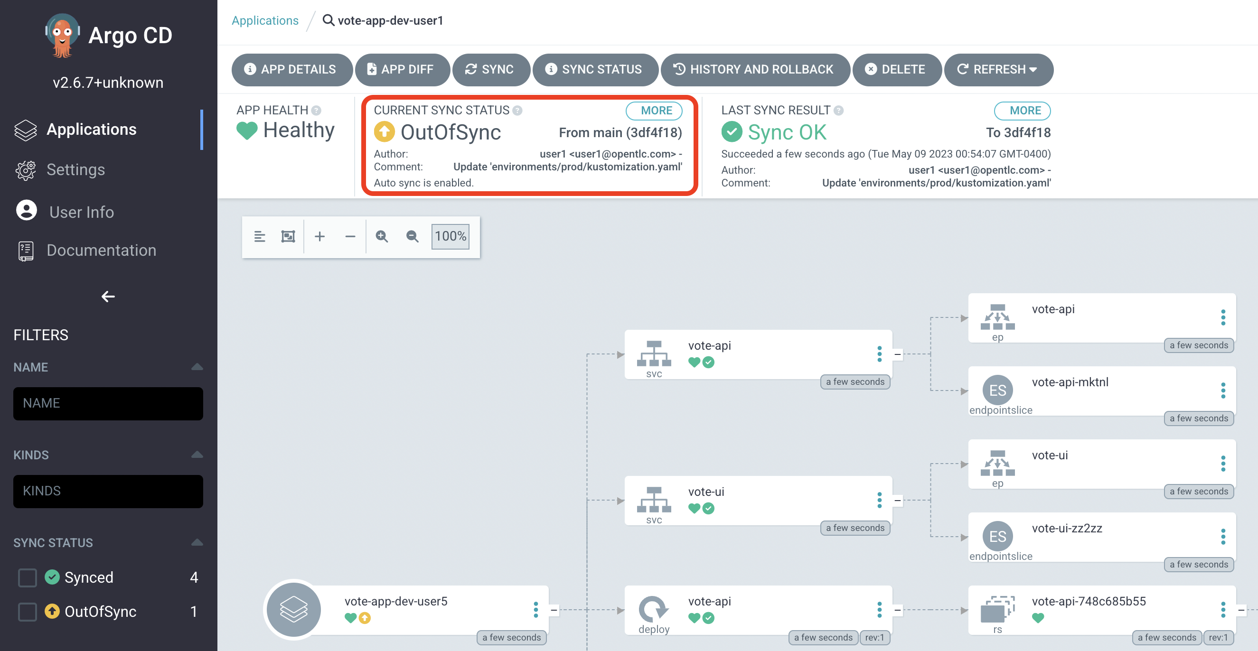The width and height of the screenshot is (1258, 651).
Task: Open the kebab menu on vote-app-dev-user5
Action: [536, 609]
